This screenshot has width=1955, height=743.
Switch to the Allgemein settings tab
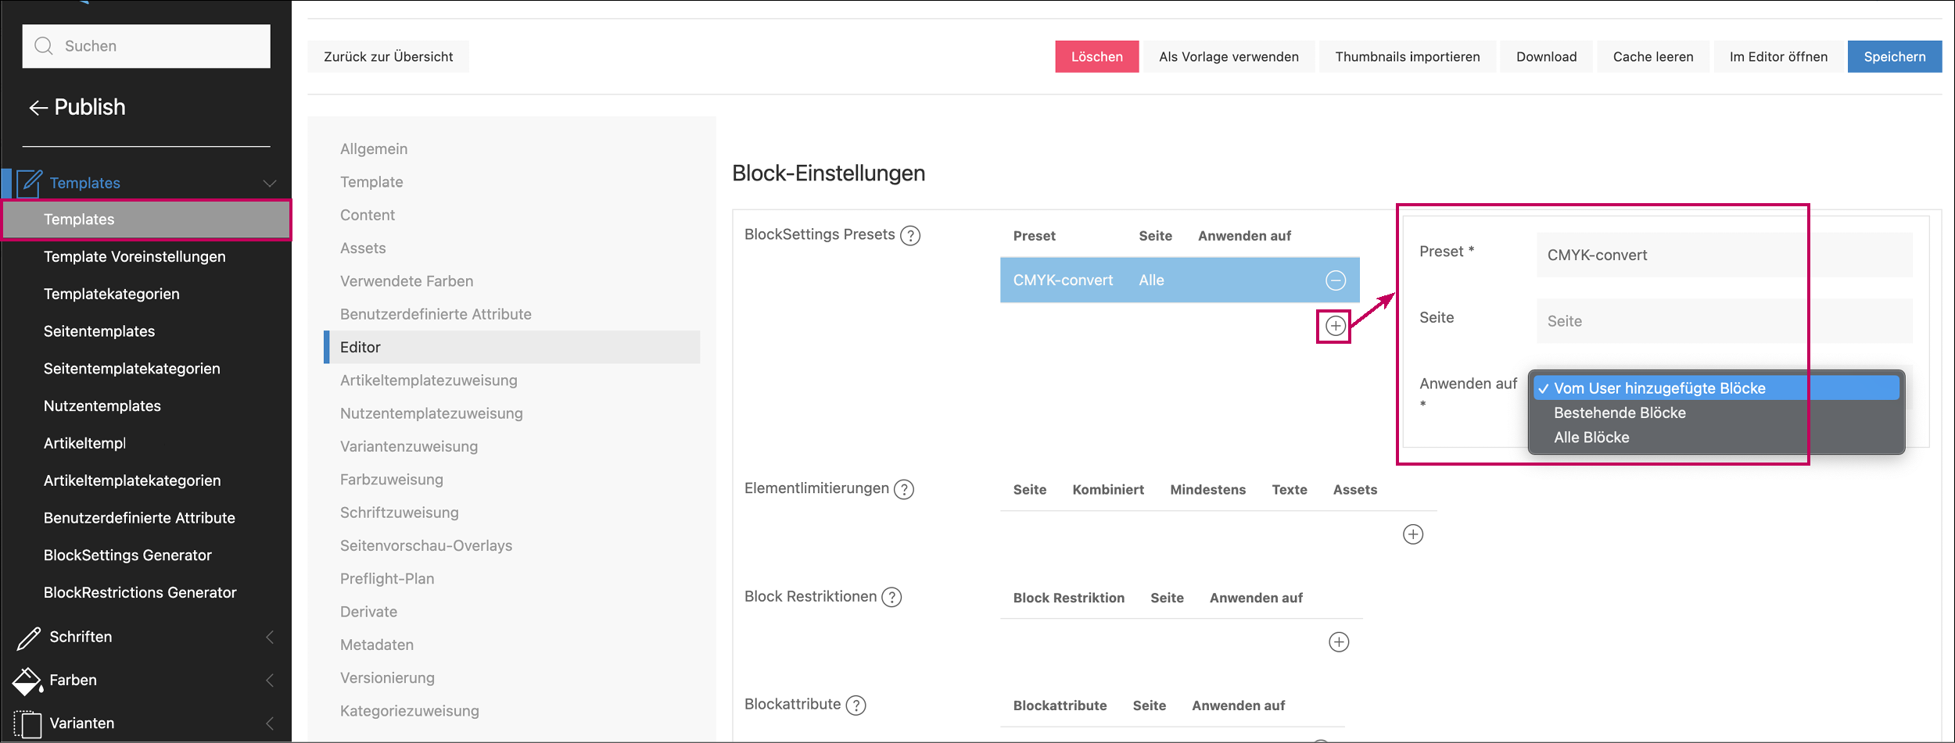coord(374,149)
